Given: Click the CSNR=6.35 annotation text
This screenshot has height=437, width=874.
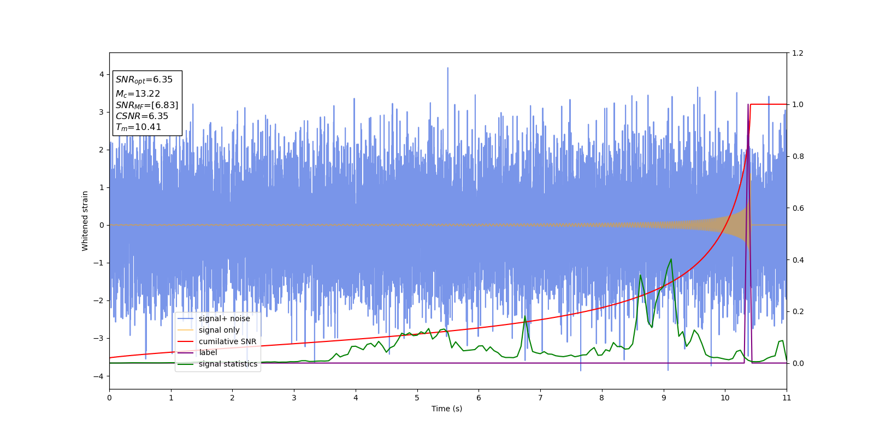Looking at the screenshot, I should click(x=141, y=116).
